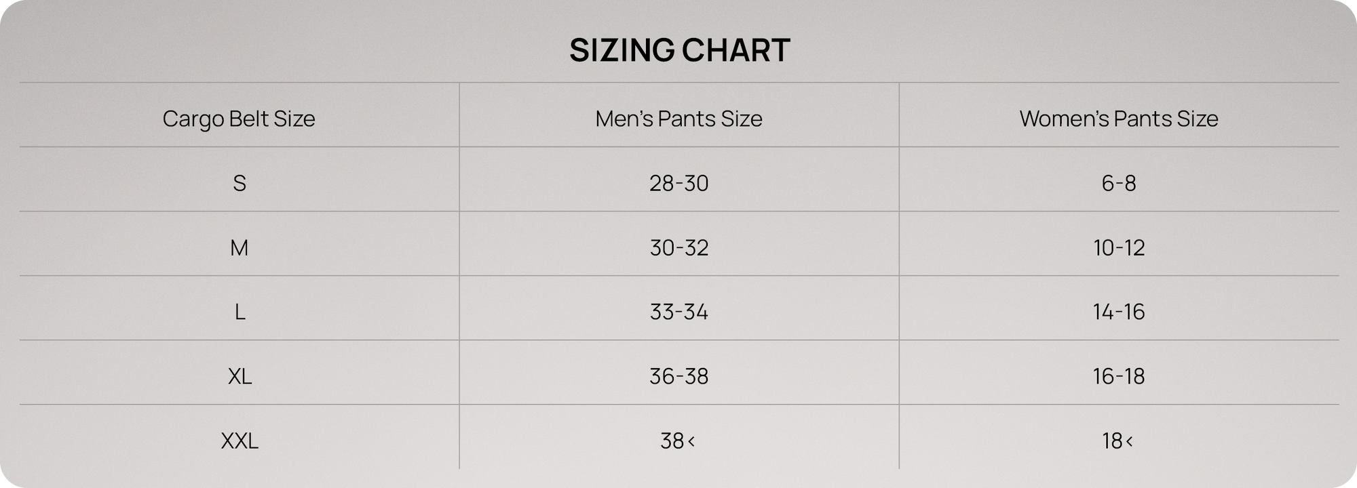Image resolution: width=1357 pixels, height=488 pixels.
Task: Click the Women's Pants Size header
Action: 1118,119
